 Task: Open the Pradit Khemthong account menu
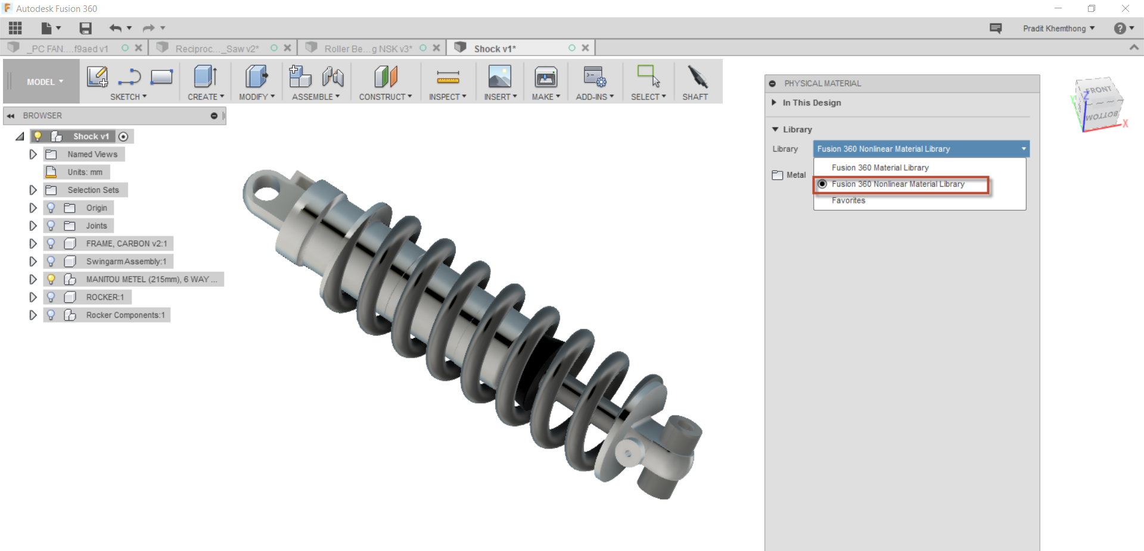point(1058,29)
